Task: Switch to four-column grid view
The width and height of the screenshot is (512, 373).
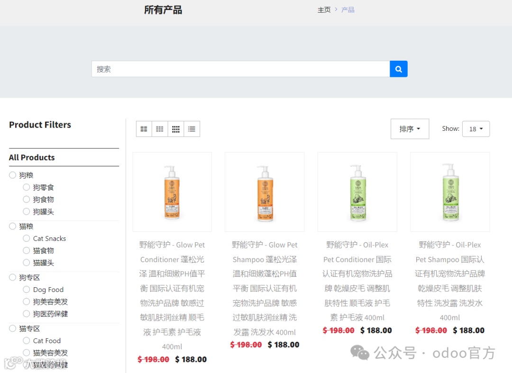Action: (176, 129)
